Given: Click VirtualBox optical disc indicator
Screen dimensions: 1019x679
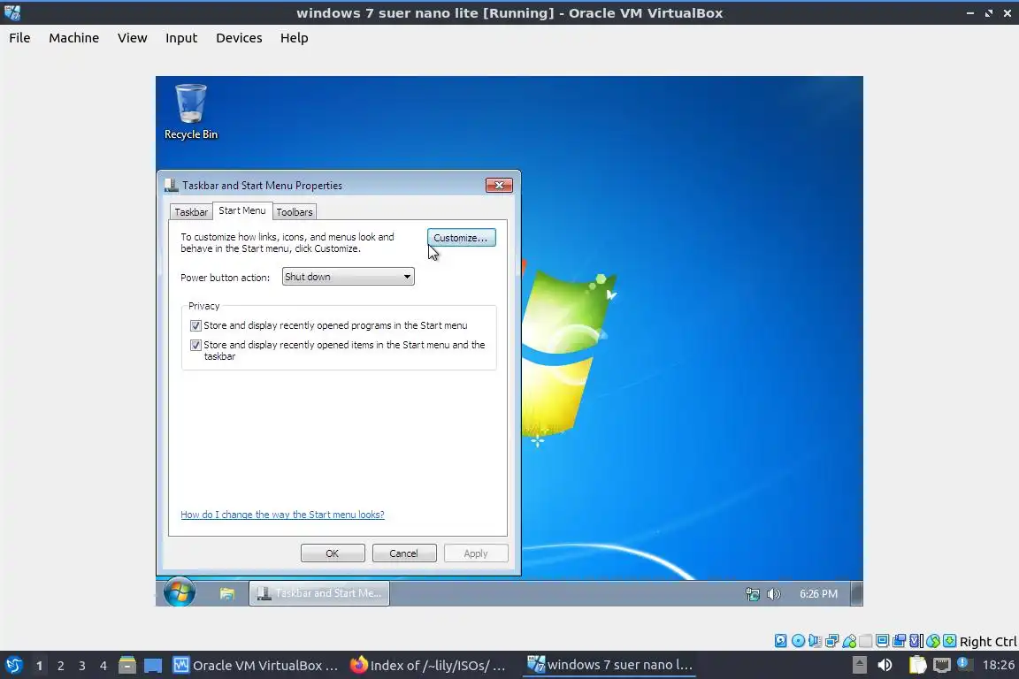Looking at the screenshot, I should coord(798,641).
